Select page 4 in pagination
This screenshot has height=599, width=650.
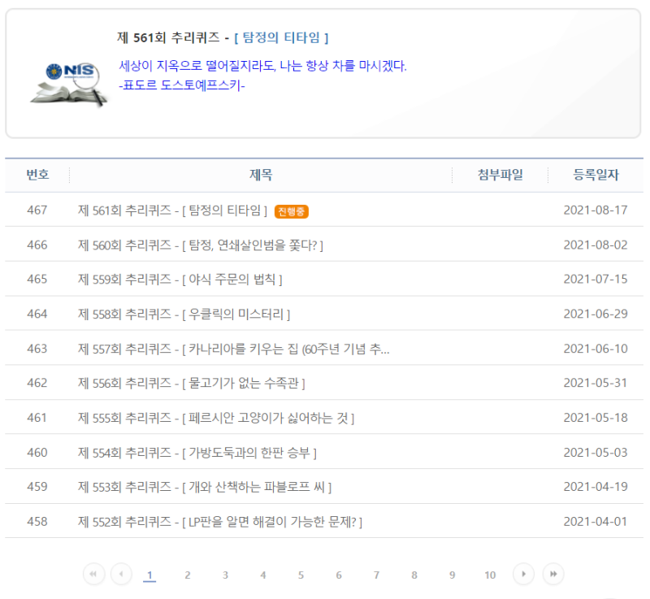tap(262, 575)
